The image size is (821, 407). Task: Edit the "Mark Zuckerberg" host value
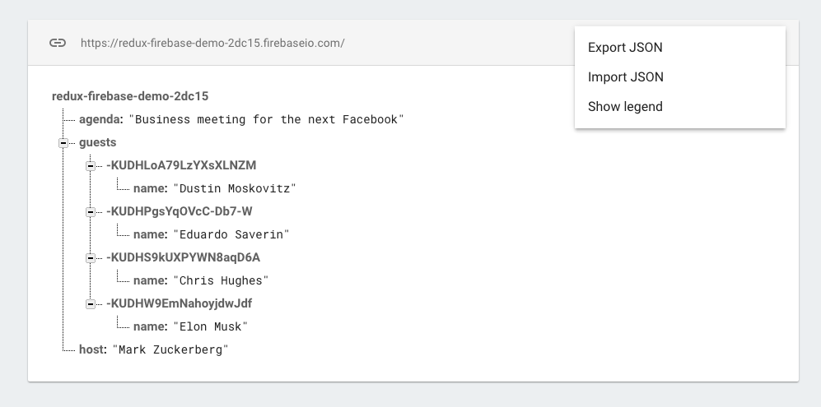tap(171, 350)
